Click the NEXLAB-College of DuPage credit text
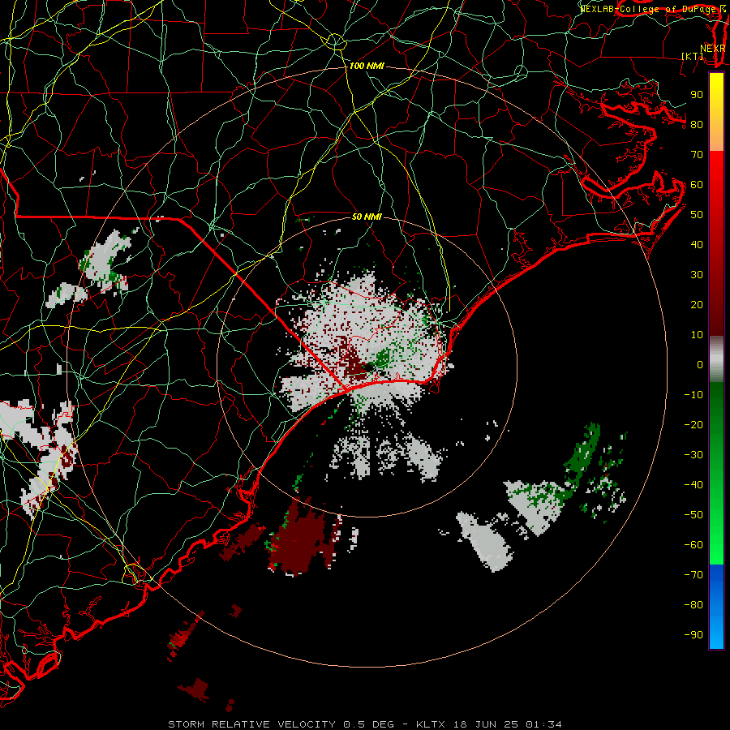 click(x=652, y=9)
